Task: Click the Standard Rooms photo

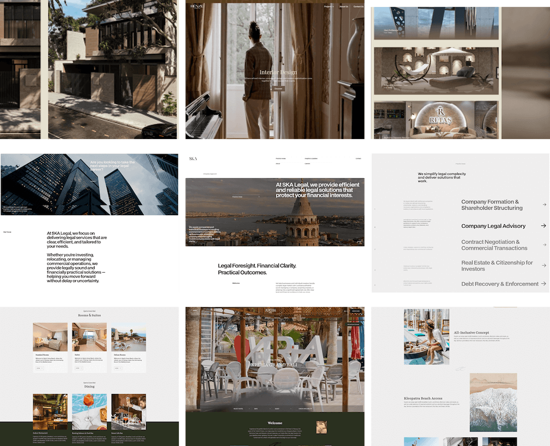Action: coord(50,337)
